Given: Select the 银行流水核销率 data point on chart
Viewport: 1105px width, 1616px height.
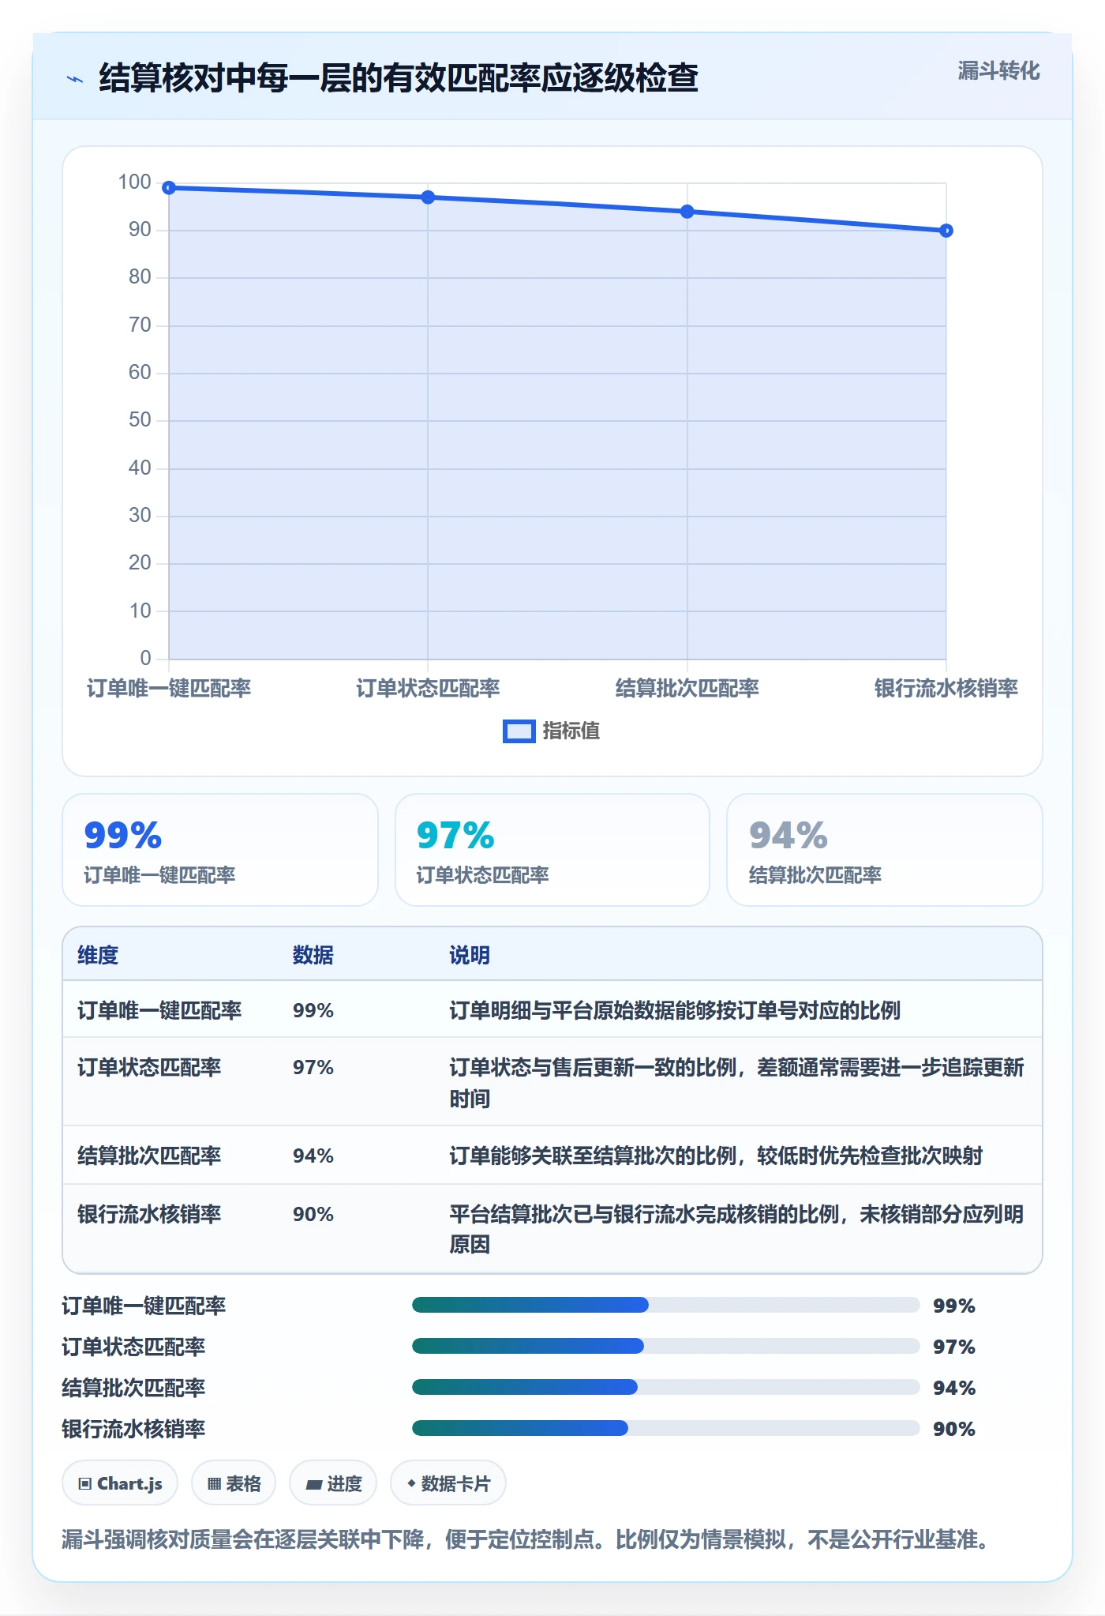Looking at the screenshot, I should [946, 231].
